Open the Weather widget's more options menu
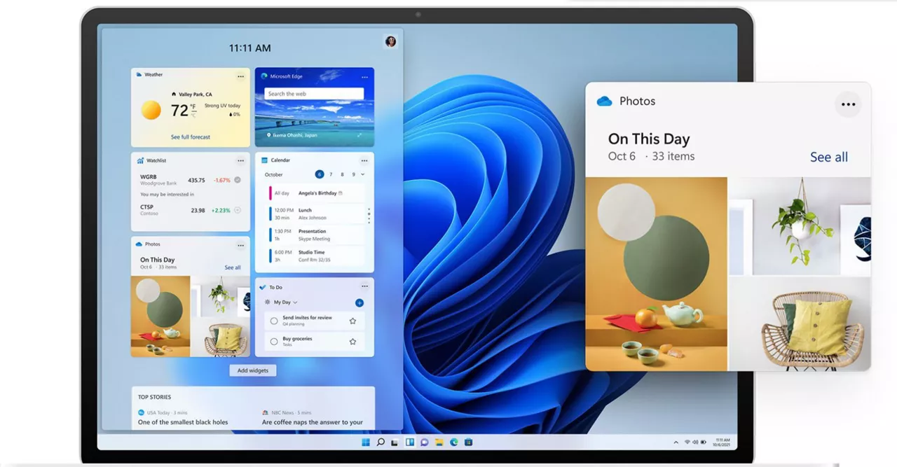 pyautogui.click(x=240, y=76)
